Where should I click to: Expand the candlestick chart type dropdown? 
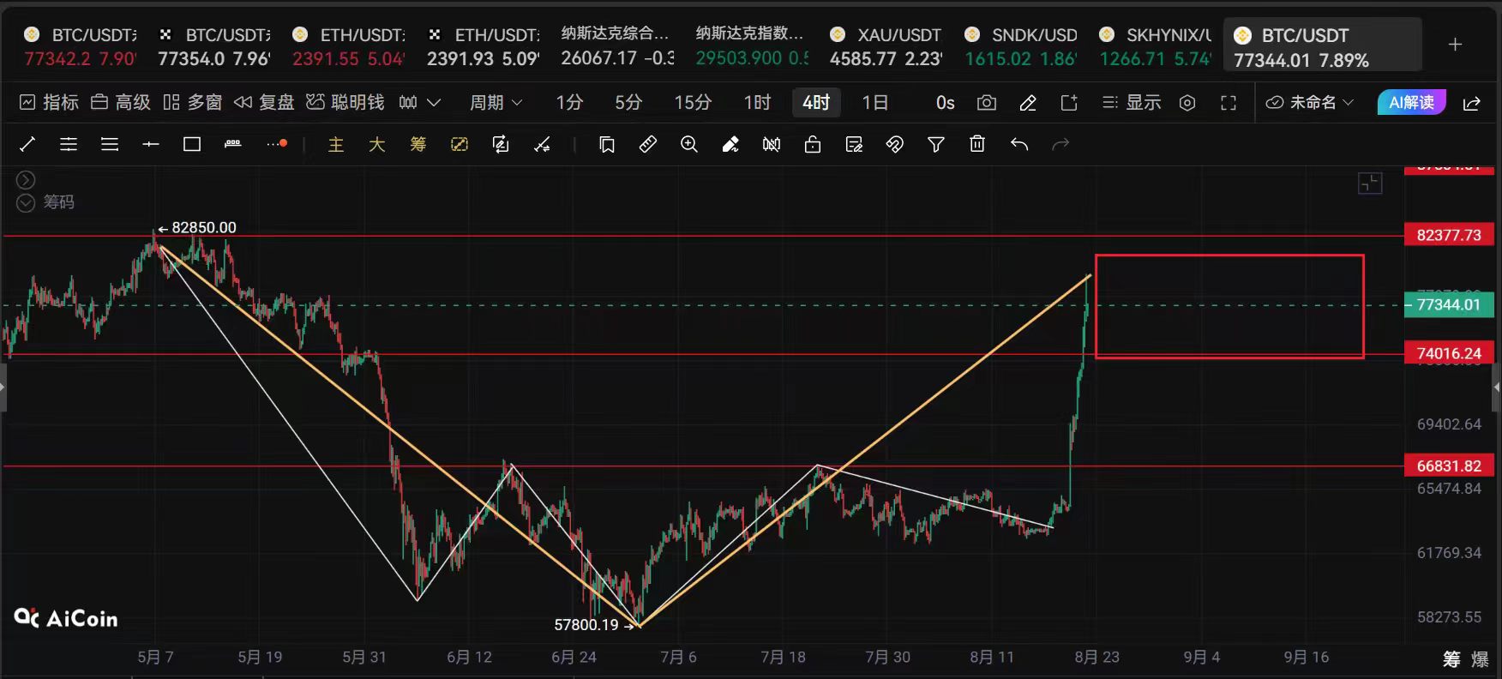(x=420, y=103)
